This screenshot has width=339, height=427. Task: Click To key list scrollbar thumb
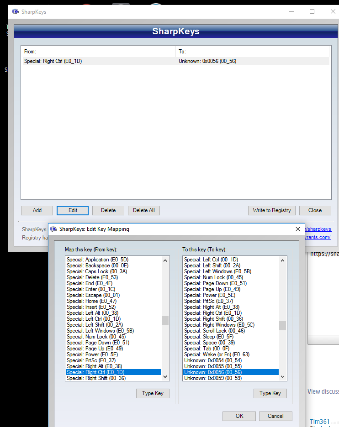coord(282,326)
